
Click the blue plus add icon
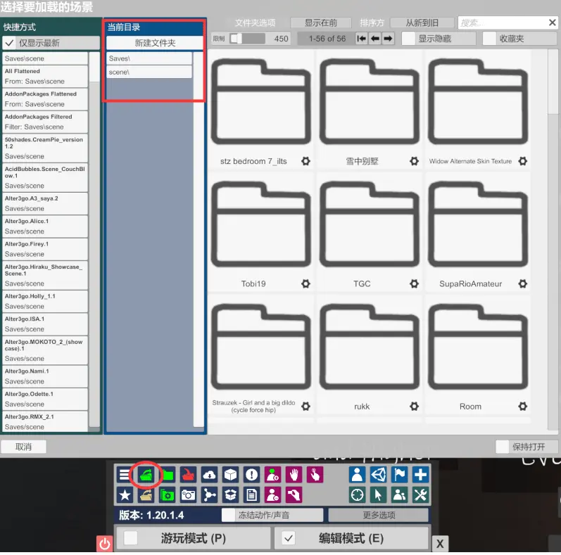tap(420, 475)
